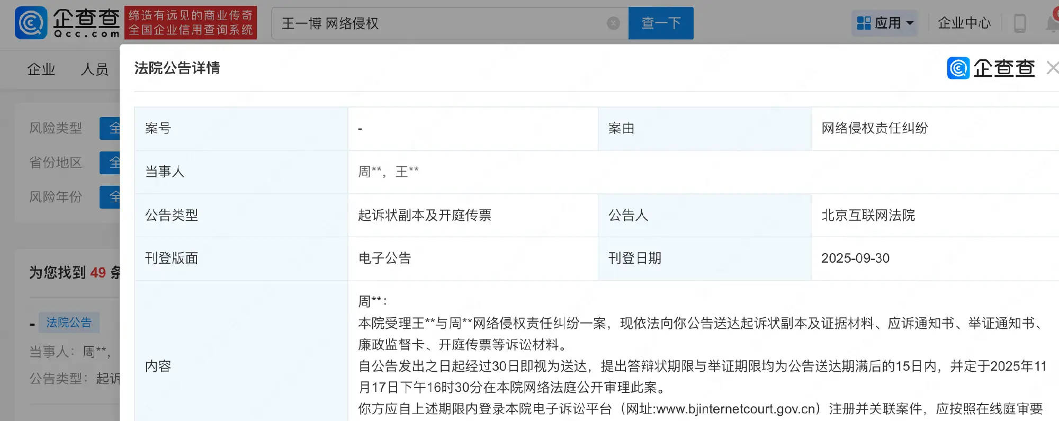
Task: Click 北京互联网法院 in the 公告人 row
Action: [x=868, y=216]
